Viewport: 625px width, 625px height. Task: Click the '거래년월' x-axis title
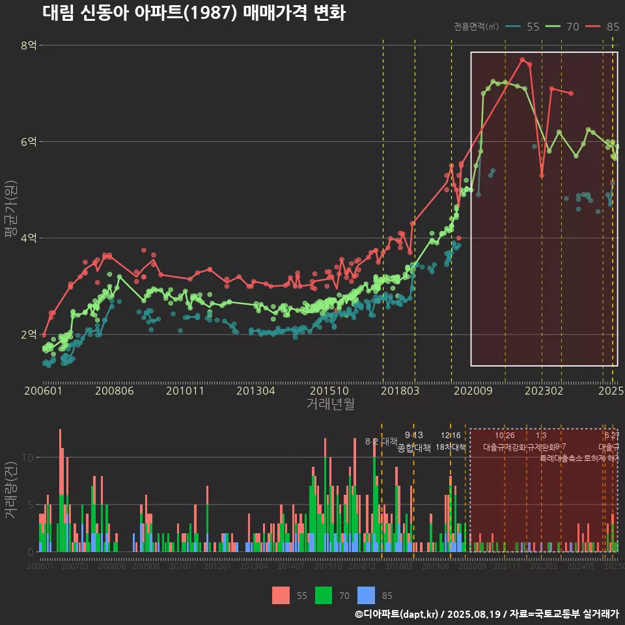tap(331, 404)
